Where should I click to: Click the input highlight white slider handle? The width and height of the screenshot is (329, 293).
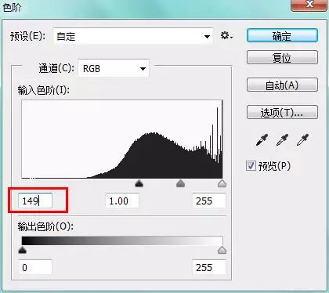222,183
